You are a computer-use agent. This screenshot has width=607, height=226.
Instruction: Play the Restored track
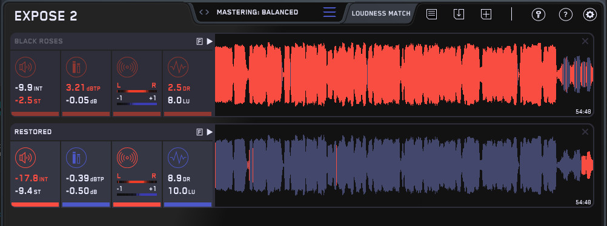click(210, 132)
